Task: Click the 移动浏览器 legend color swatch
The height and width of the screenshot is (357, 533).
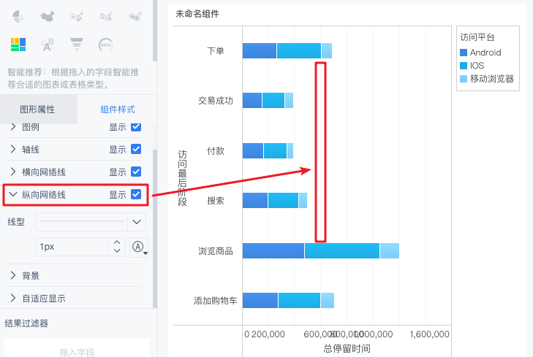Action: (464, 79)
